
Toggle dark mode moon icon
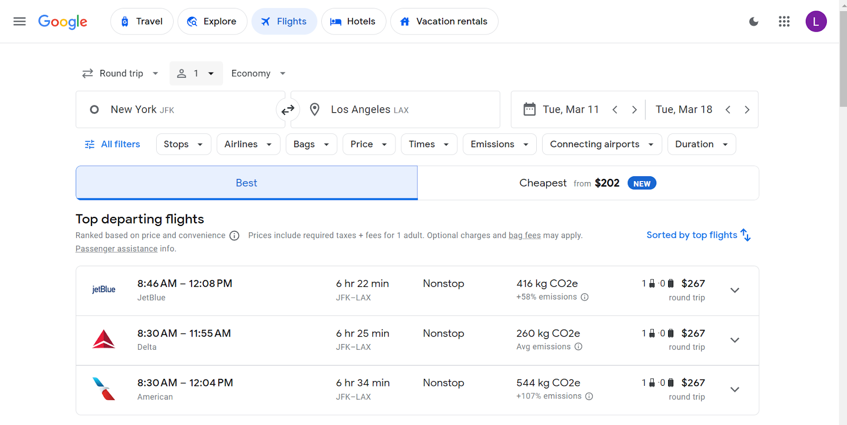tap(754, 22)
